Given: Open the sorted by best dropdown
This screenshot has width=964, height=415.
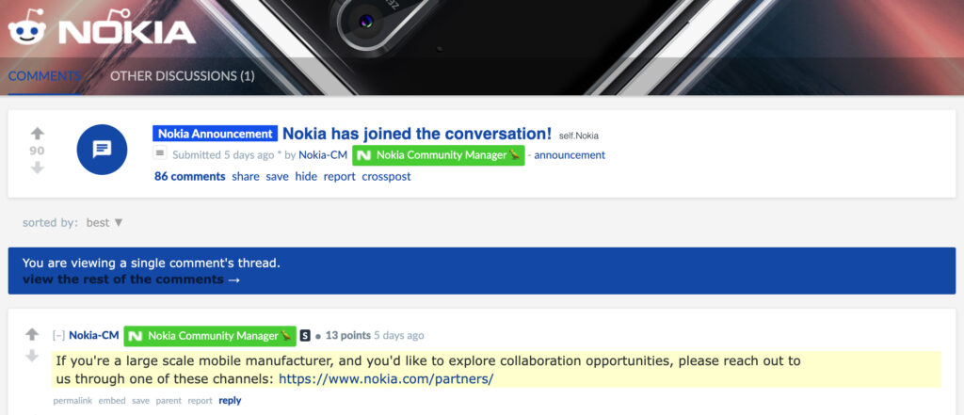Looking at the screenshot, I should coord(104,223).
